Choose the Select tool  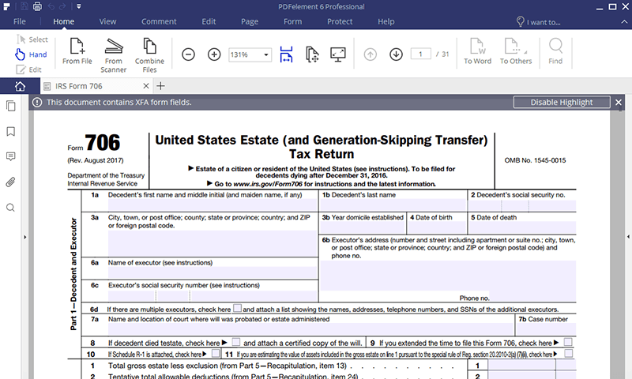point(32,39)
